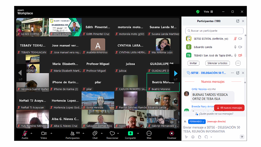Open the Vista layout menu
Image resolution: width=261 pixels, height=147 pixels.
208,12
